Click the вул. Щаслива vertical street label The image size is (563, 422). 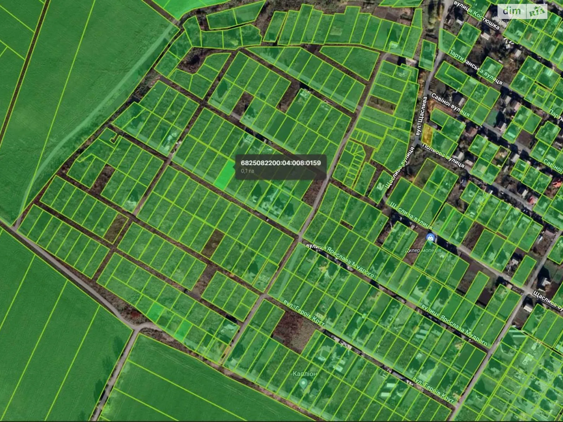[x=421, y=116]
